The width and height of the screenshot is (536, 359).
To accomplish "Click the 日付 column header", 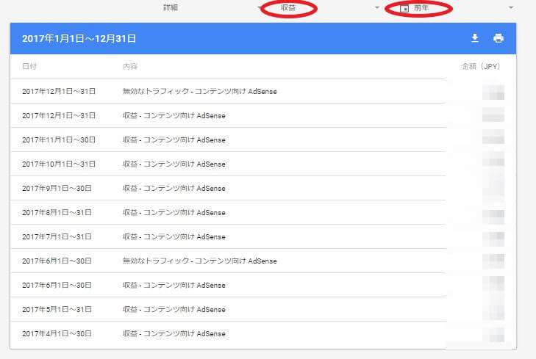I will click(x=29, y=66).
